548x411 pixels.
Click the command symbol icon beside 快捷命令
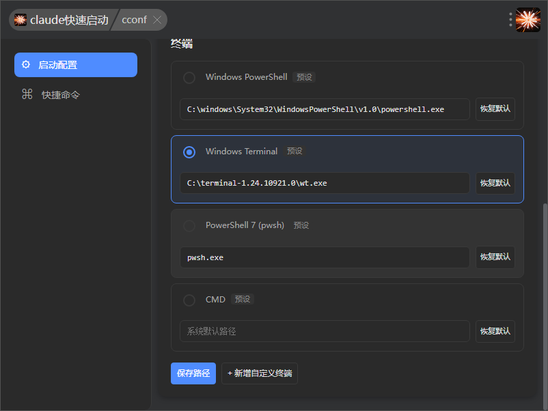point(27,94)
